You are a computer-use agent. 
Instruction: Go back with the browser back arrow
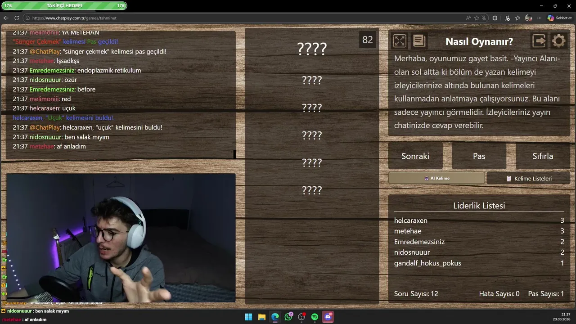[x=6, y=18]
